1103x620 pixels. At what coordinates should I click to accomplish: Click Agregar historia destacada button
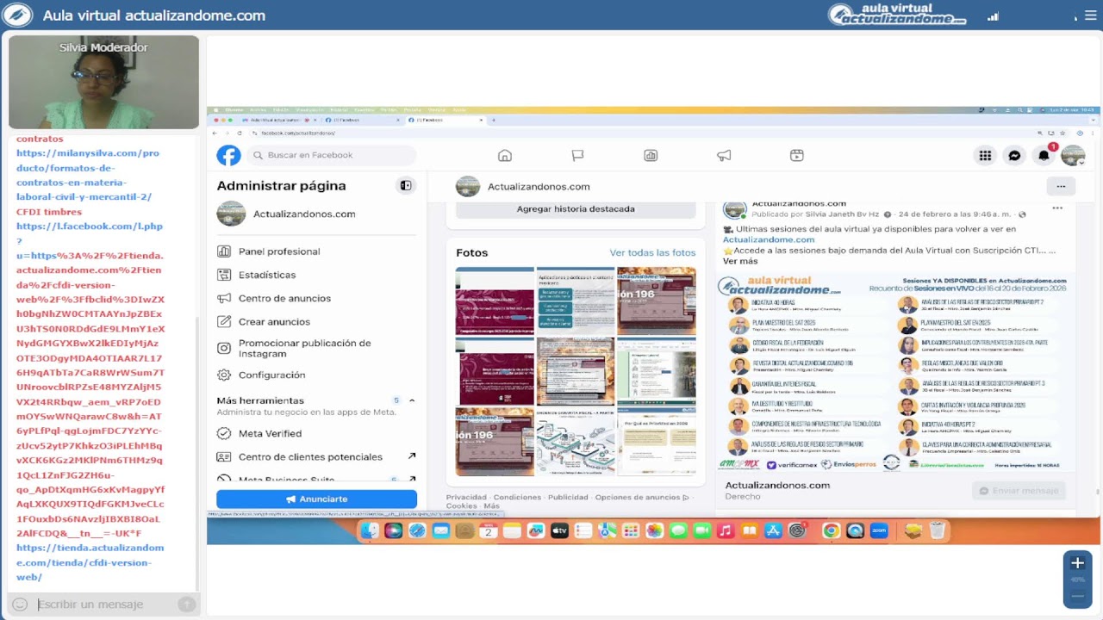(x=576, y=209)
